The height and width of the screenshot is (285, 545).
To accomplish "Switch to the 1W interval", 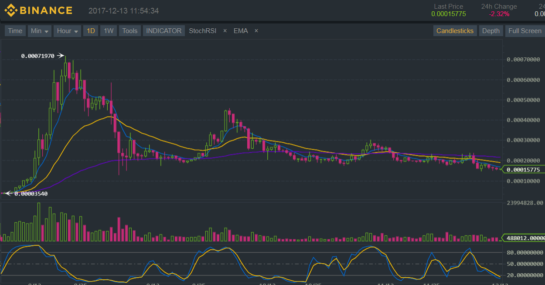I will [x=109, y=31].
